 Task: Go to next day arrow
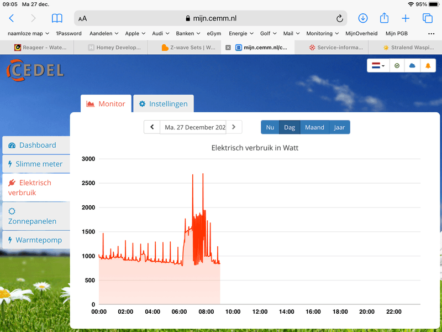[x=234, y=127]
